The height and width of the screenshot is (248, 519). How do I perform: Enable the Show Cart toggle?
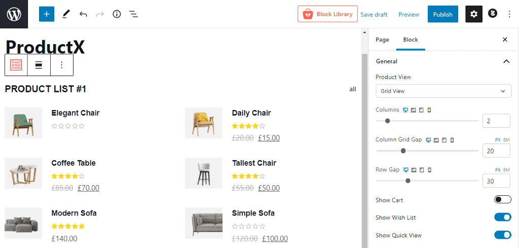pyautogui.click(x=502, y=200)
